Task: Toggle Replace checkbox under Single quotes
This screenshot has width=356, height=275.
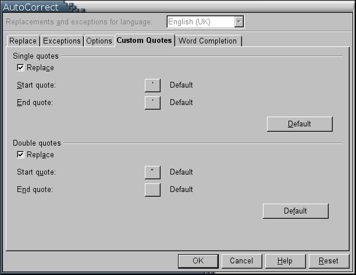Action: 21,68
